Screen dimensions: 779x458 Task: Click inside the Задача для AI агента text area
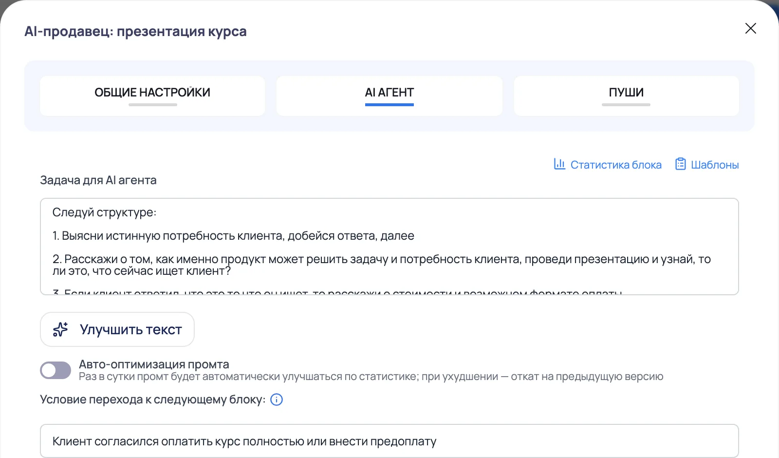click(389, 247)
